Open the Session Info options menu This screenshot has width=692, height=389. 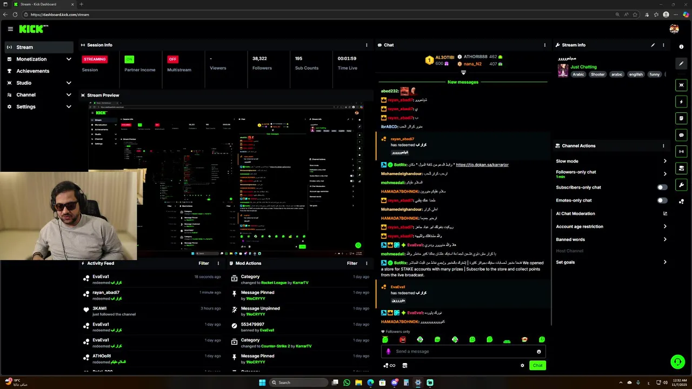367,45
